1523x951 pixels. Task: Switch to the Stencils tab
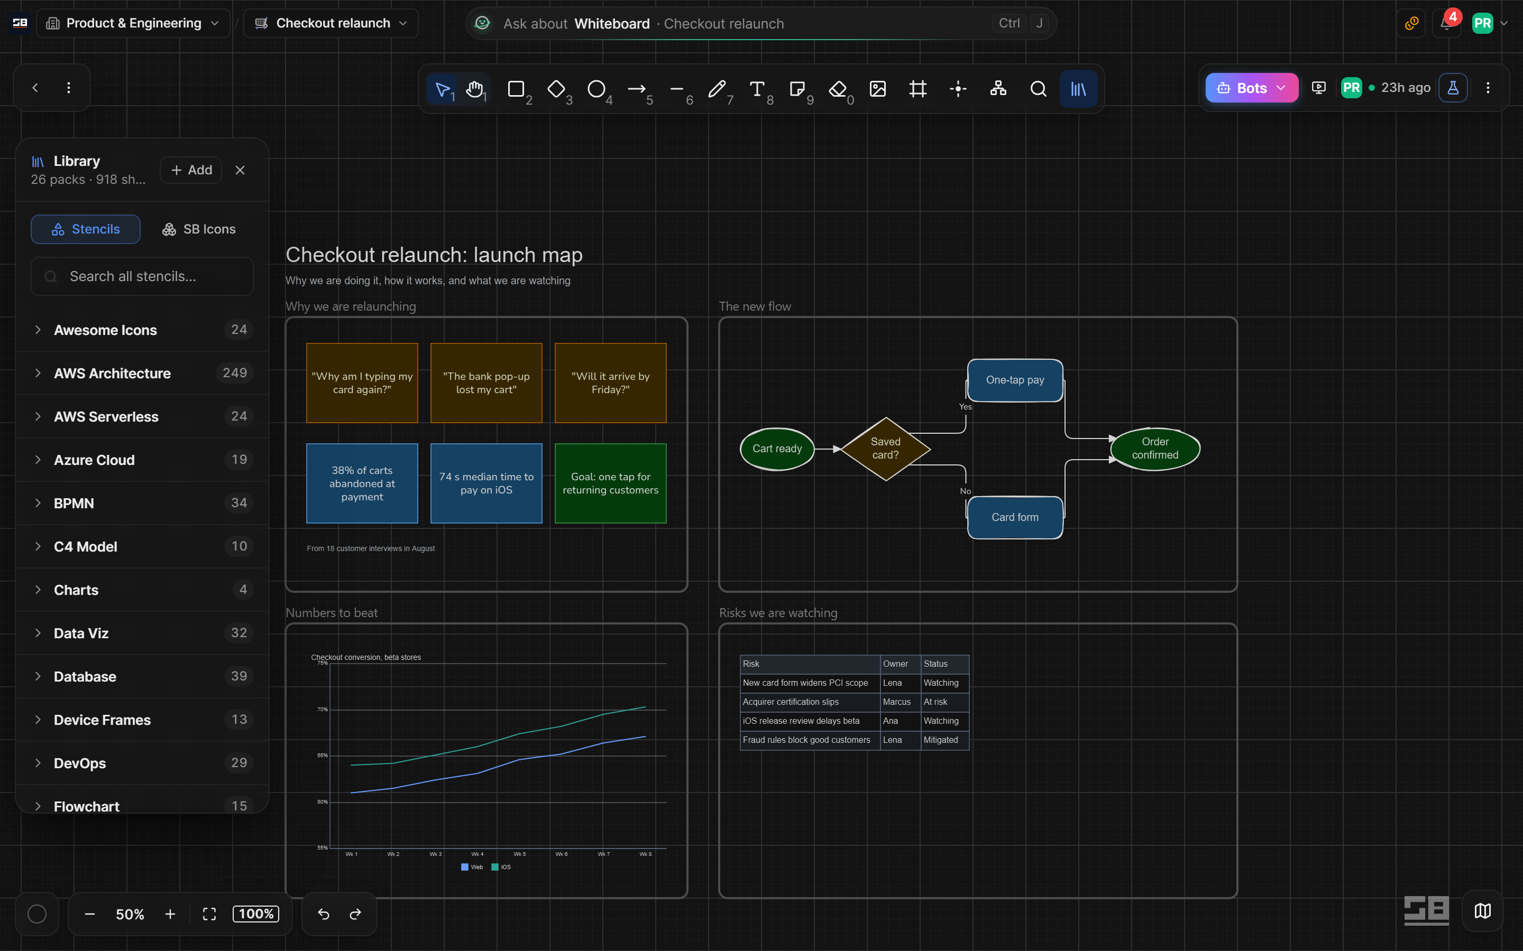(86, 229)
